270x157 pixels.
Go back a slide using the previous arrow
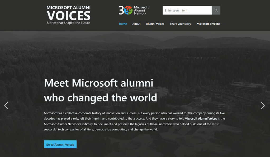tap(6, 105)
